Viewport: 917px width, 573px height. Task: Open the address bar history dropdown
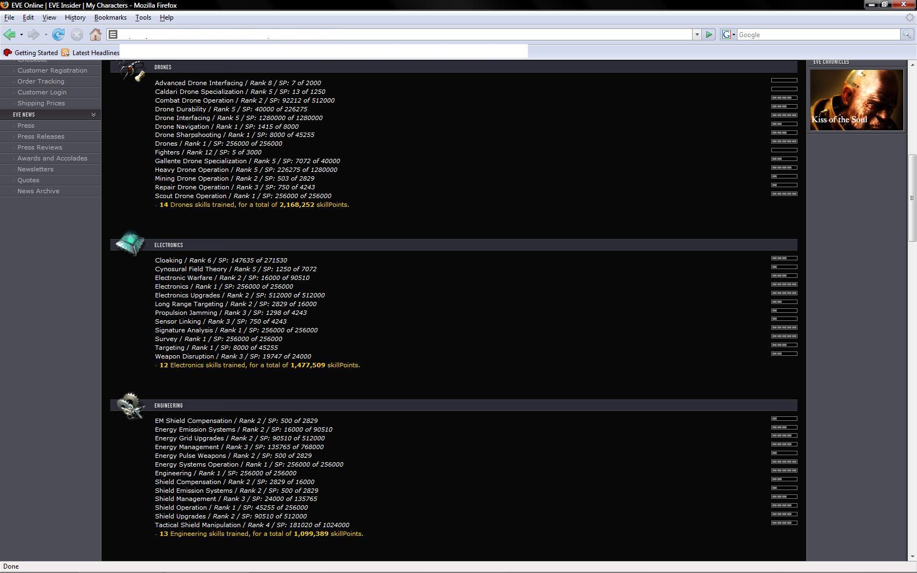coord(697,35)
